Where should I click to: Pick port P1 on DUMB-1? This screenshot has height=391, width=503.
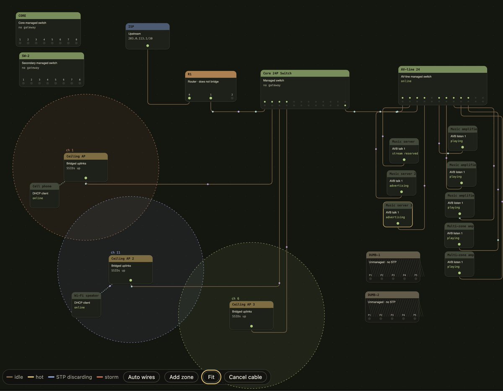[371, 278]
